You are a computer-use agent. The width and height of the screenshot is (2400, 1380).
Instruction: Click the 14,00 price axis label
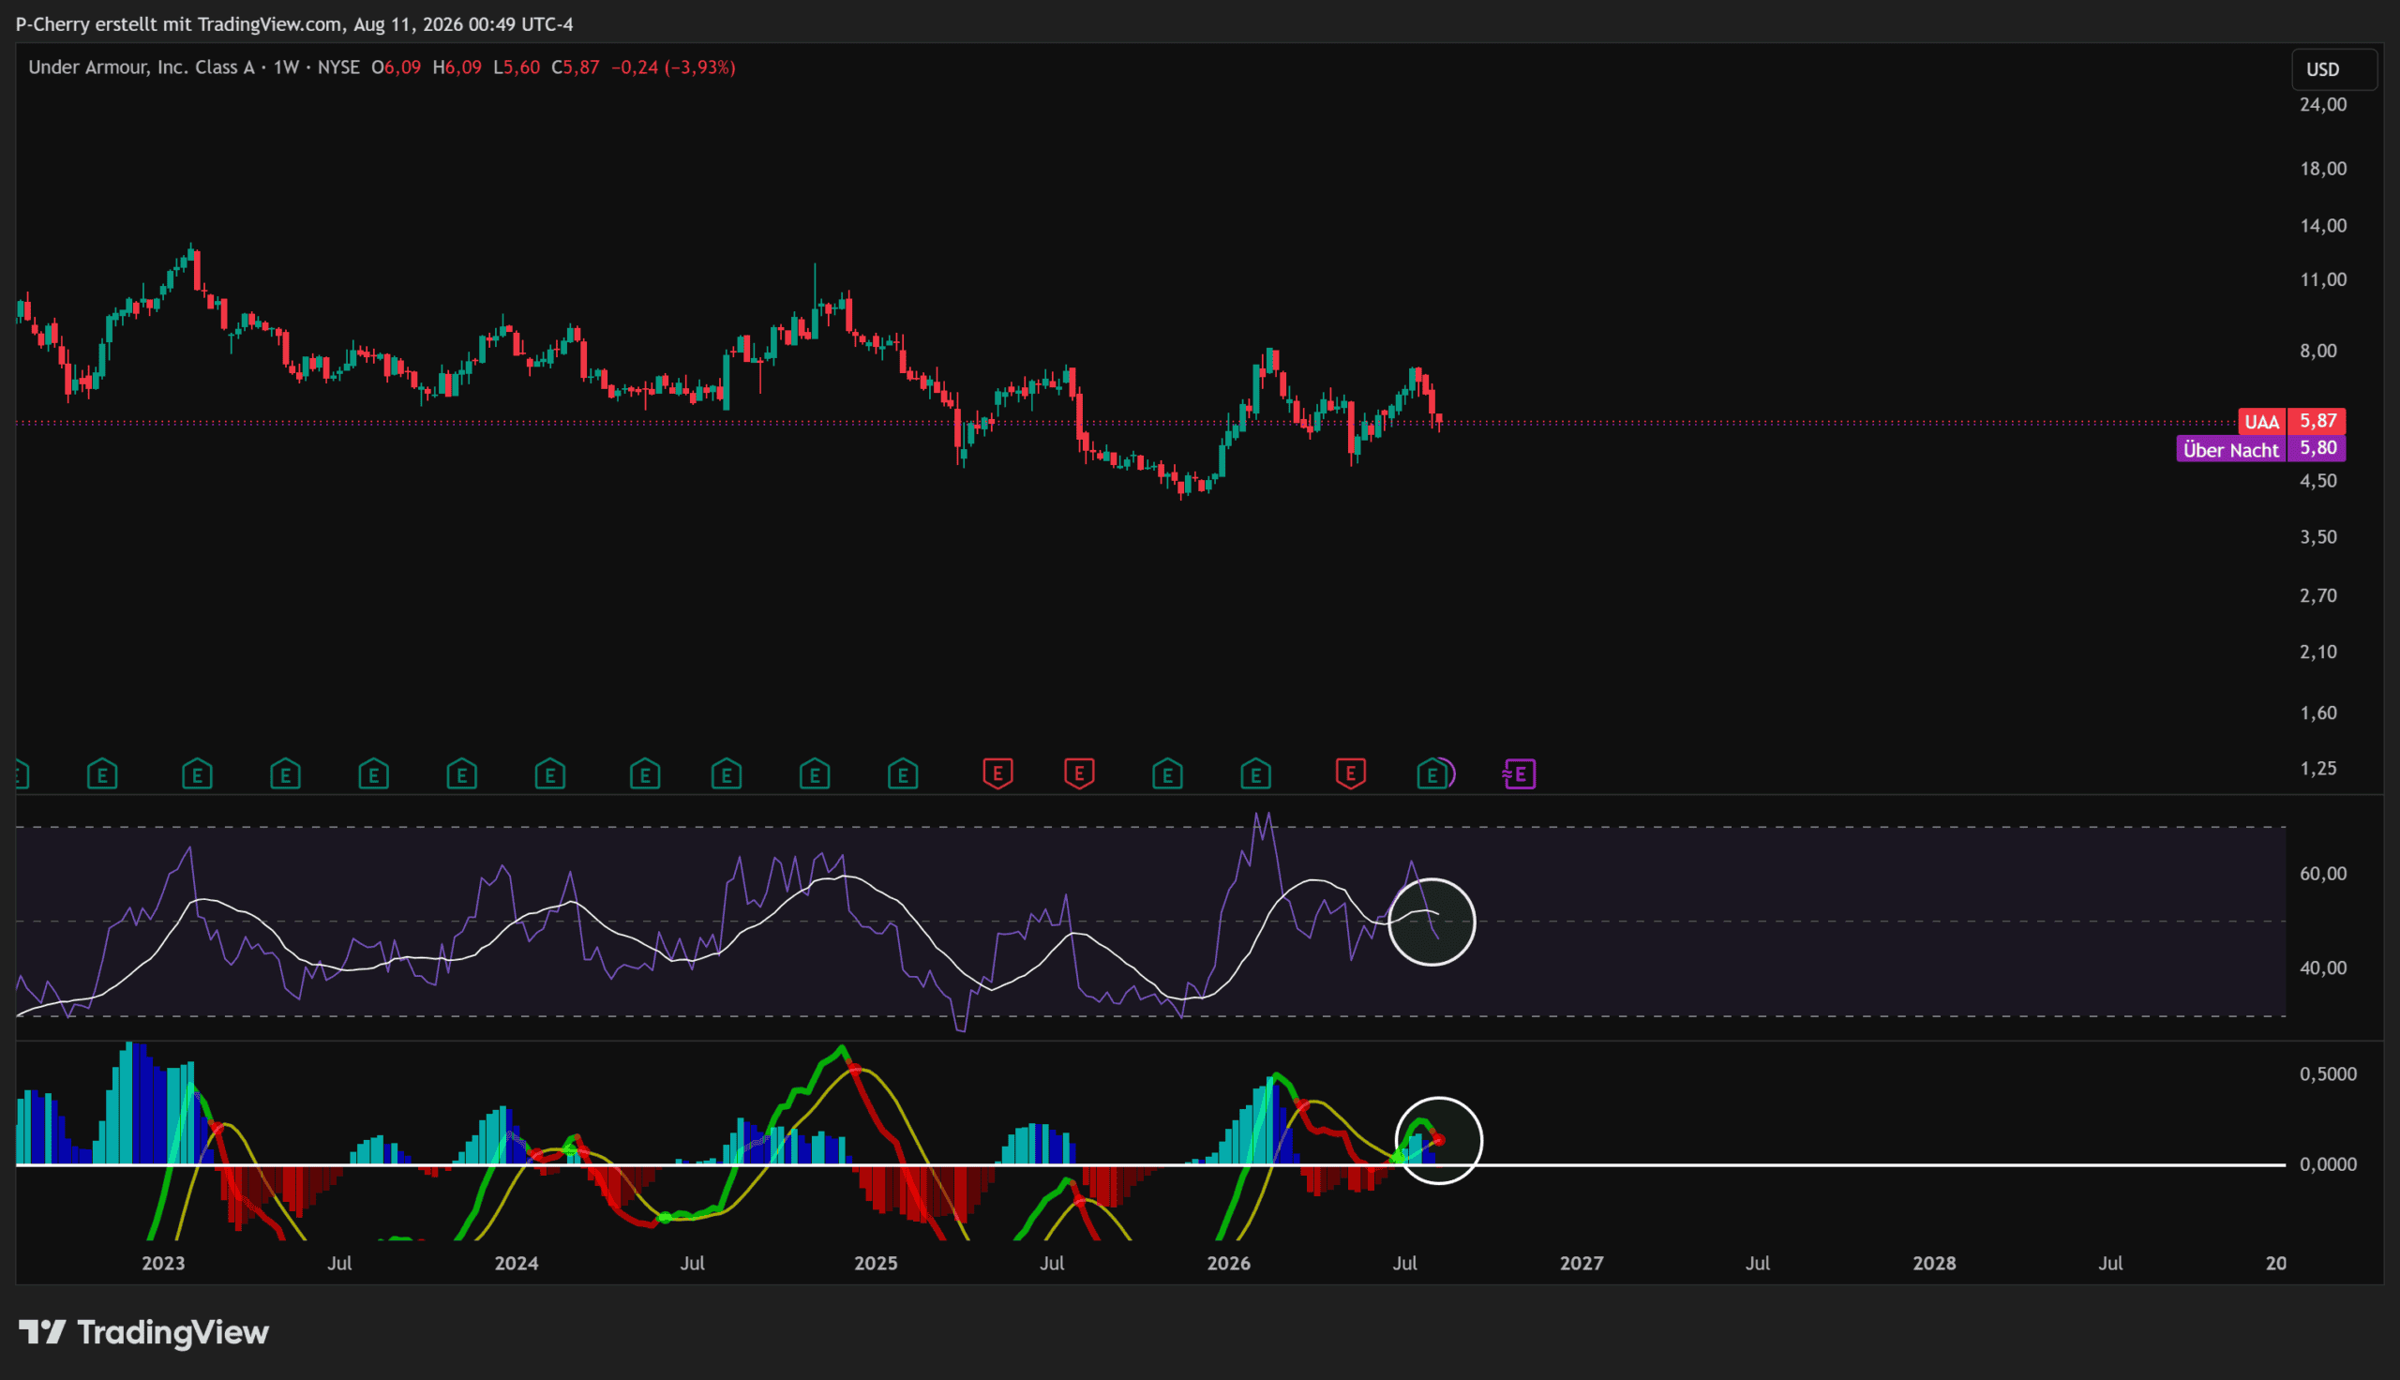click(2323, 226)
